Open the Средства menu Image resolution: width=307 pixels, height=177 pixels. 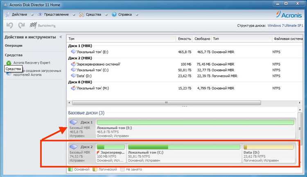coord(93,15)
